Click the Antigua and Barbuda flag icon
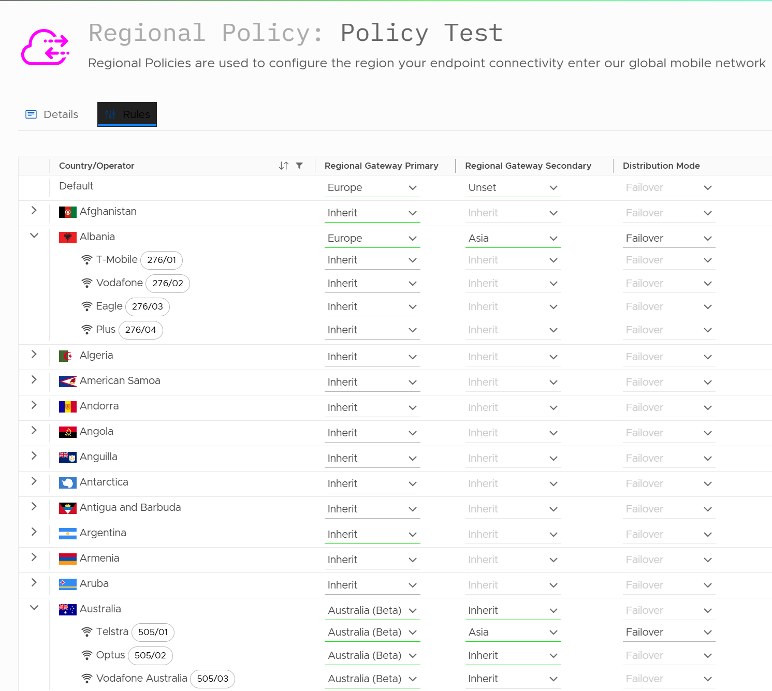The width and height of the screenshot is (772, 691). (68, 508)
